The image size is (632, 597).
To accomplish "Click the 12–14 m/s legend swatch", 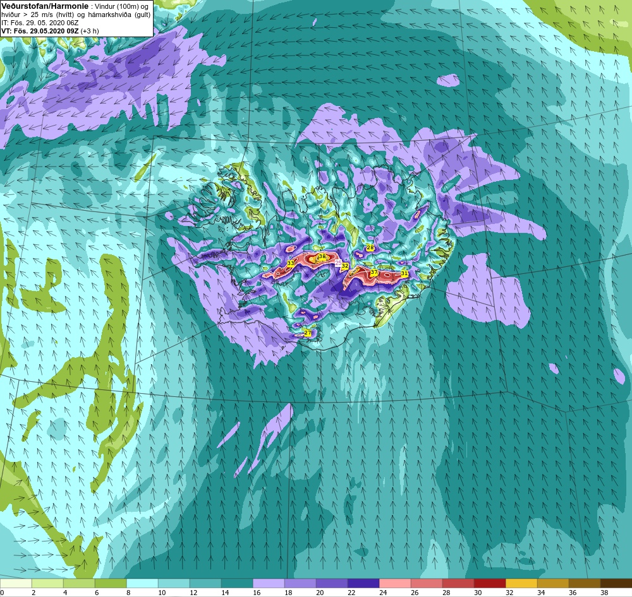I will (x=205, y=583).
